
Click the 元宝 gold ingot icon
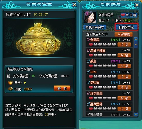pos(10,83)
